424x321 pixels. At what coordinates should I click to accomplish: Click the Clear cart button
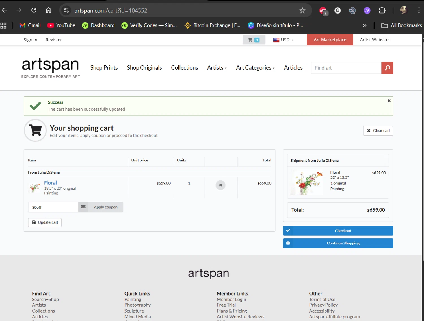pyautogui.click(x=378, y=131)
